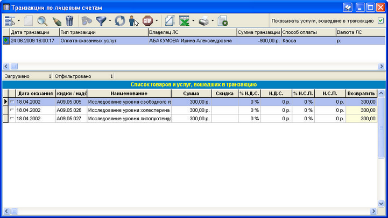Click the help book icon in title bar
The height and width of the screenshot is (218, 388).
(x=348, y=8)
